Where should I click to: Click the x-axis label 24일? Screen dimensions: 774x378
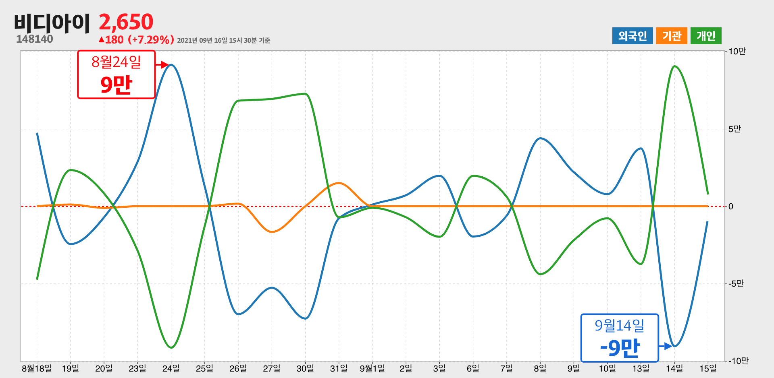(171, 368)
